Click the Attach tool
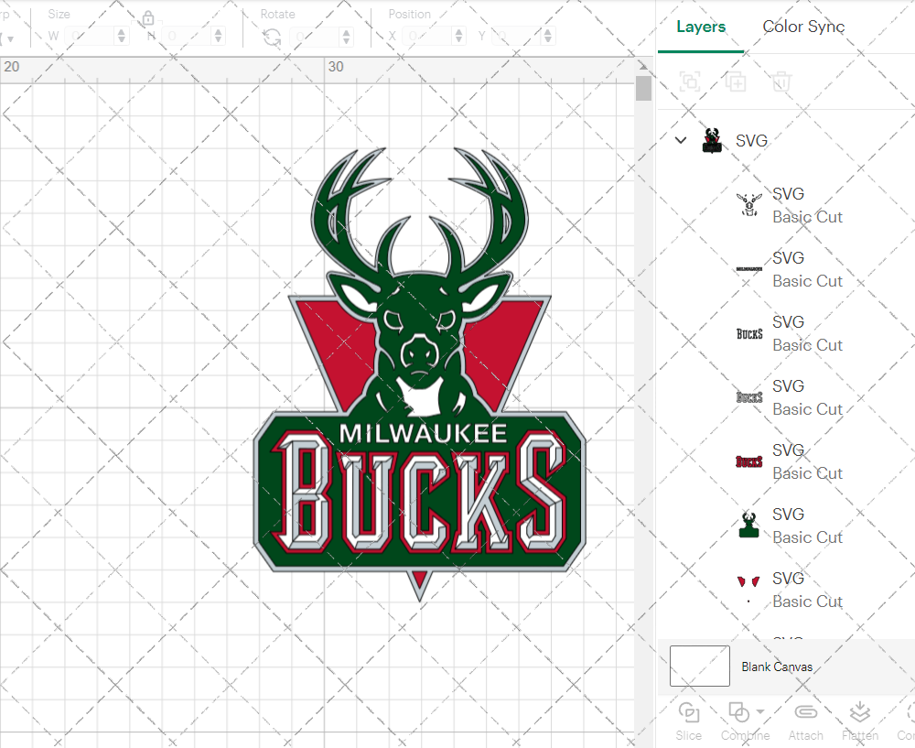Image resolution: width=915 pixels, height=748 pixels. tap(806, 721)
